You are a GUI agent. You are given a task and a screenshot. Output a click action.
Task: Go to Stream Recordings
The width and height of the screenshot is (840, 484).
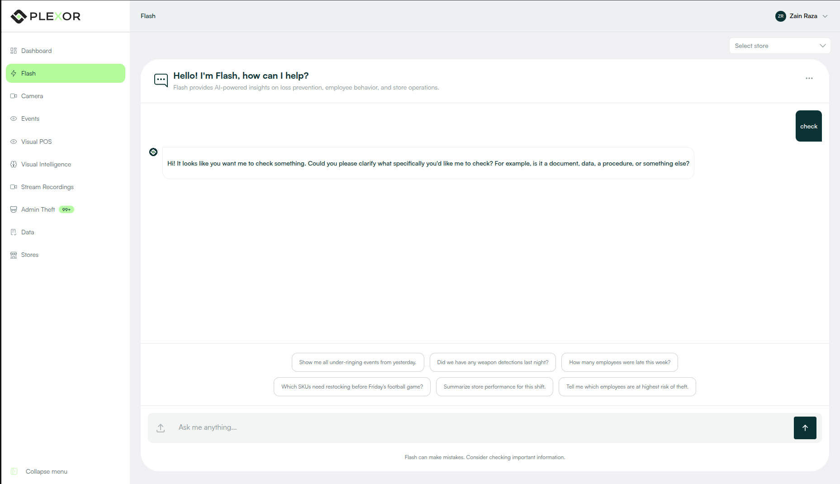tap(66, 187)
